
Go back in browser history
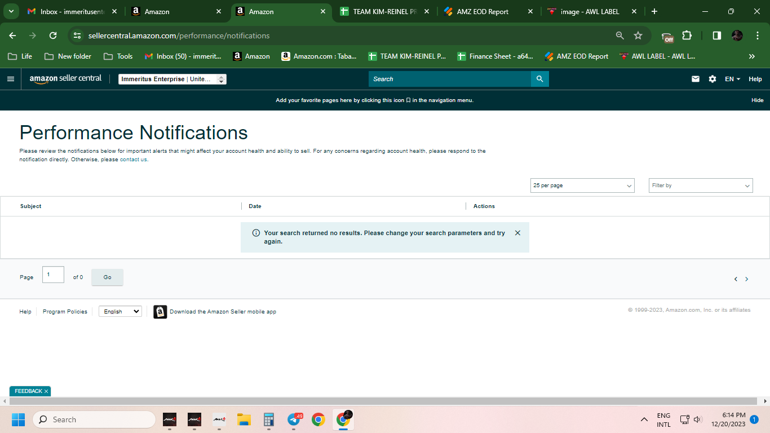pos(12,36)
